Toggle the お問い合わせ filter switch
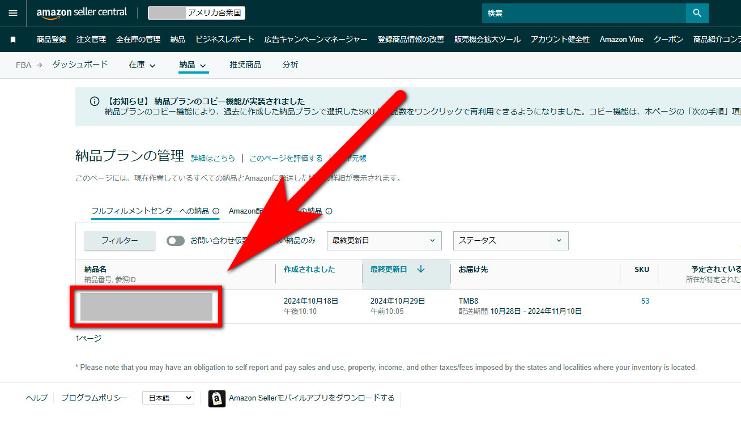741x443 pixels. pos(176,241)
